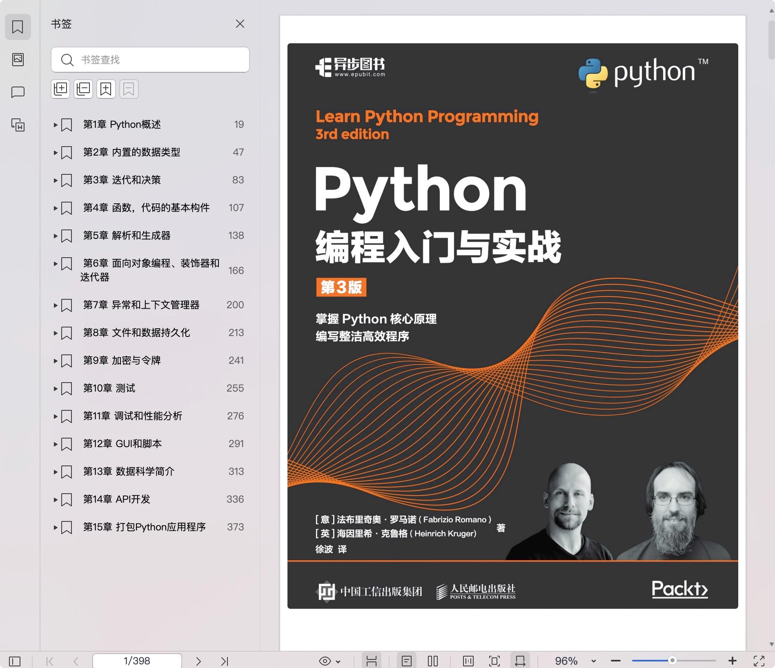This screenshot has height=668, width=775.
Task: Expand 第8章 文件和数据持久化 bookmark
Action: (56, 333)
